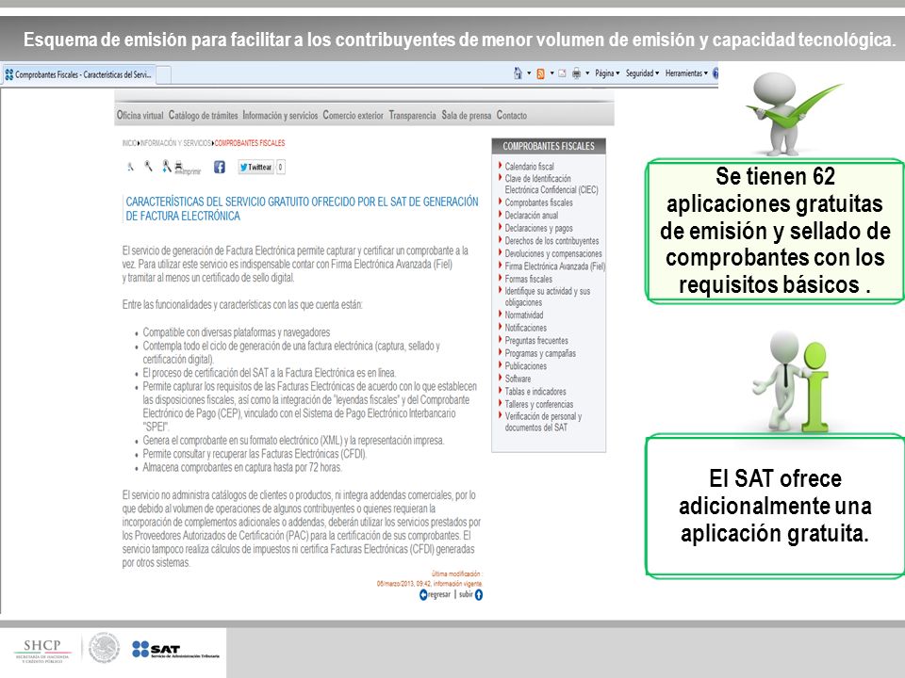Image resolution: width=905 pixels, height=678 pixels.
Task: Open Derechos de los contribuyentes link
Action: [551, 240]
